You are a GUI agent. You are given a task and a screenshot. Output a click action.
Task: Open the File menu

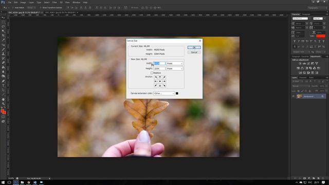[10, 2]
